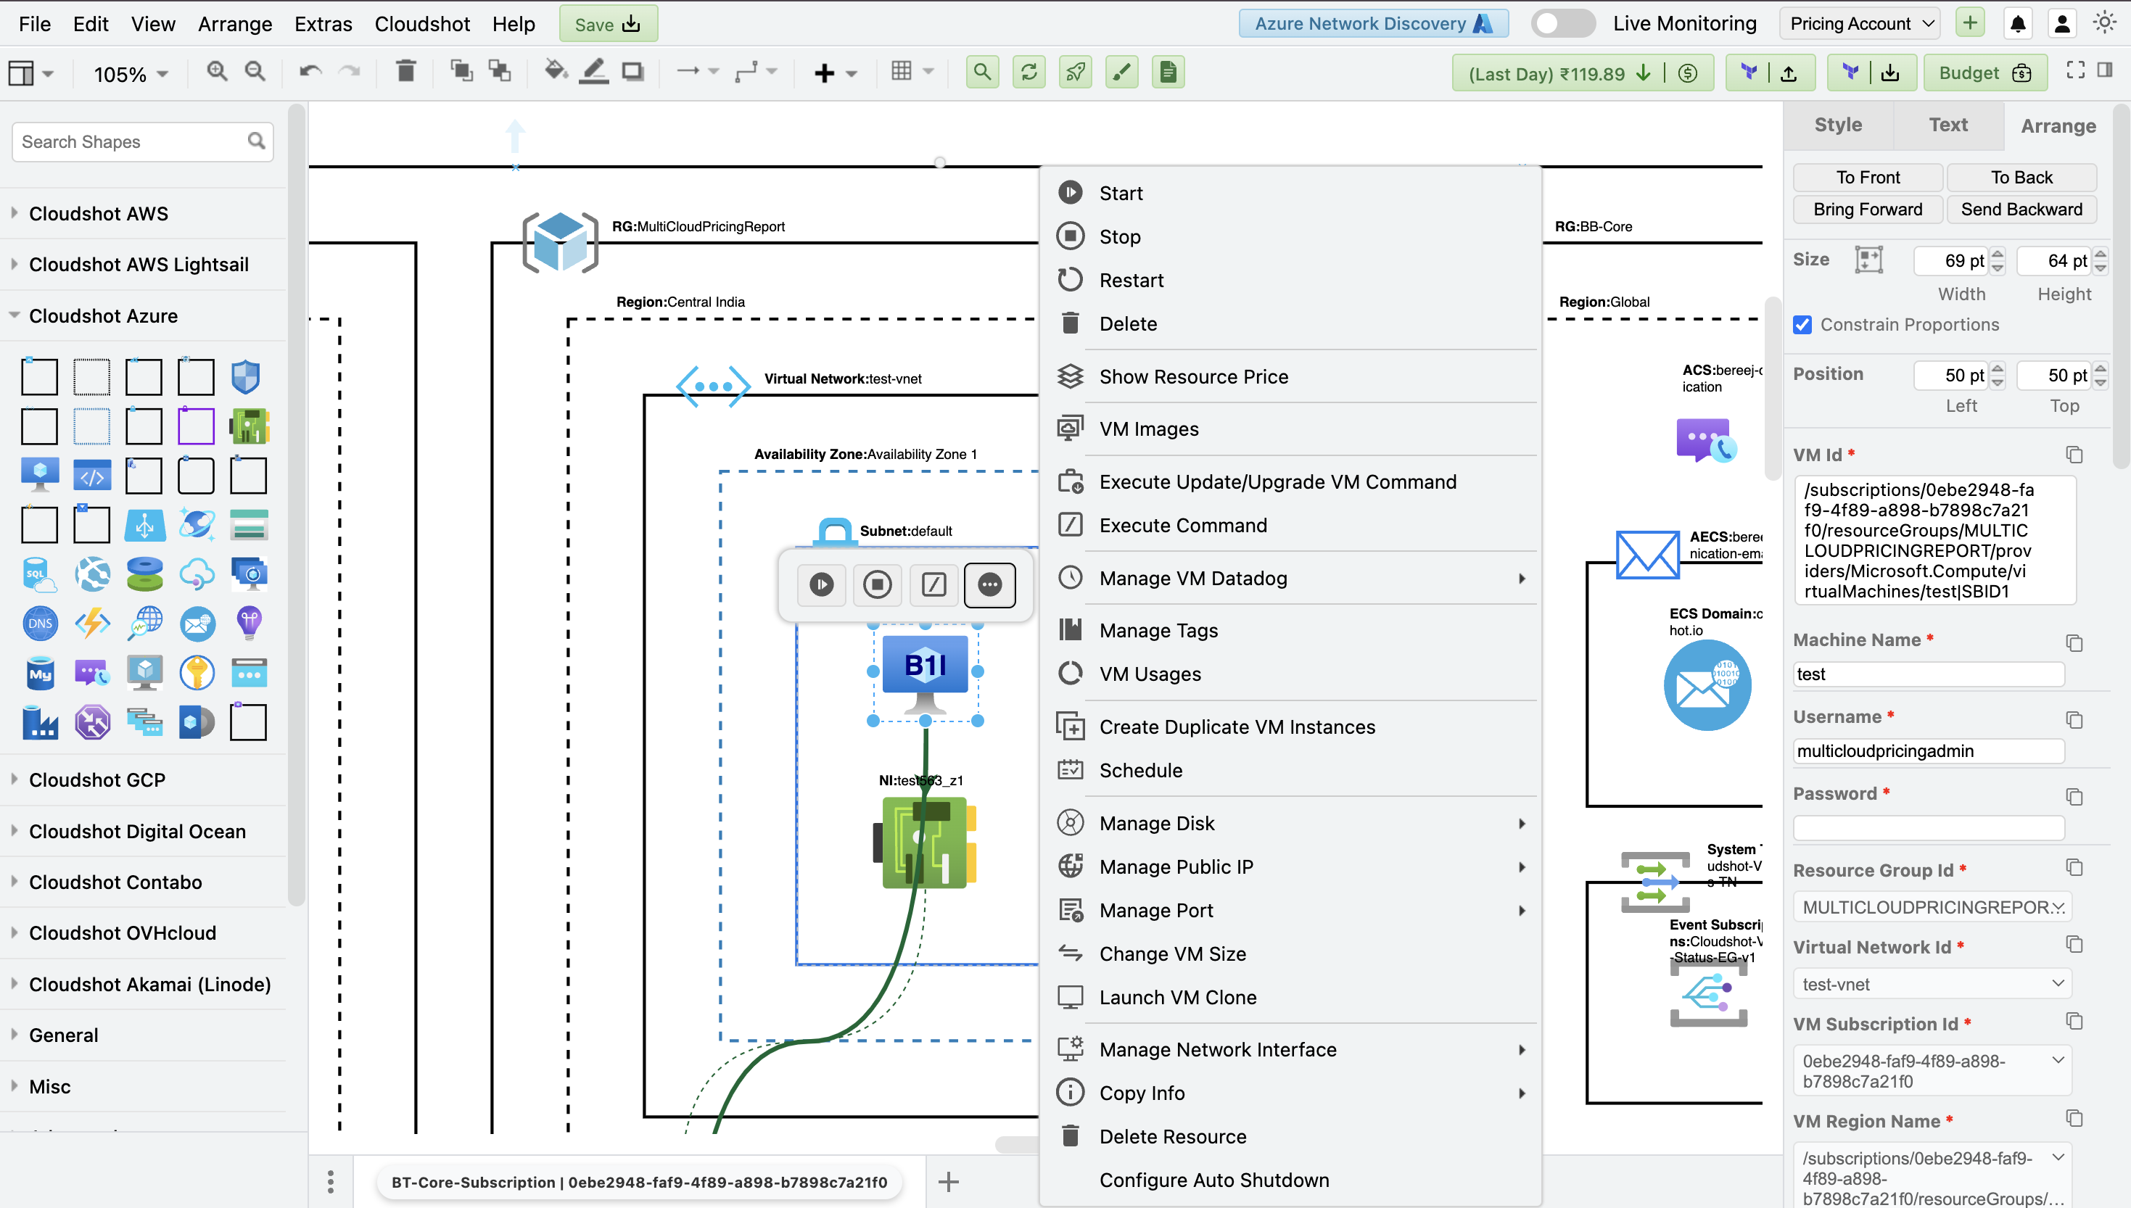2131x1208 pixels.
Task: Expand Cloudshot AWS Lightsail library
Action: pyautogui.click(x=139, y=265)
